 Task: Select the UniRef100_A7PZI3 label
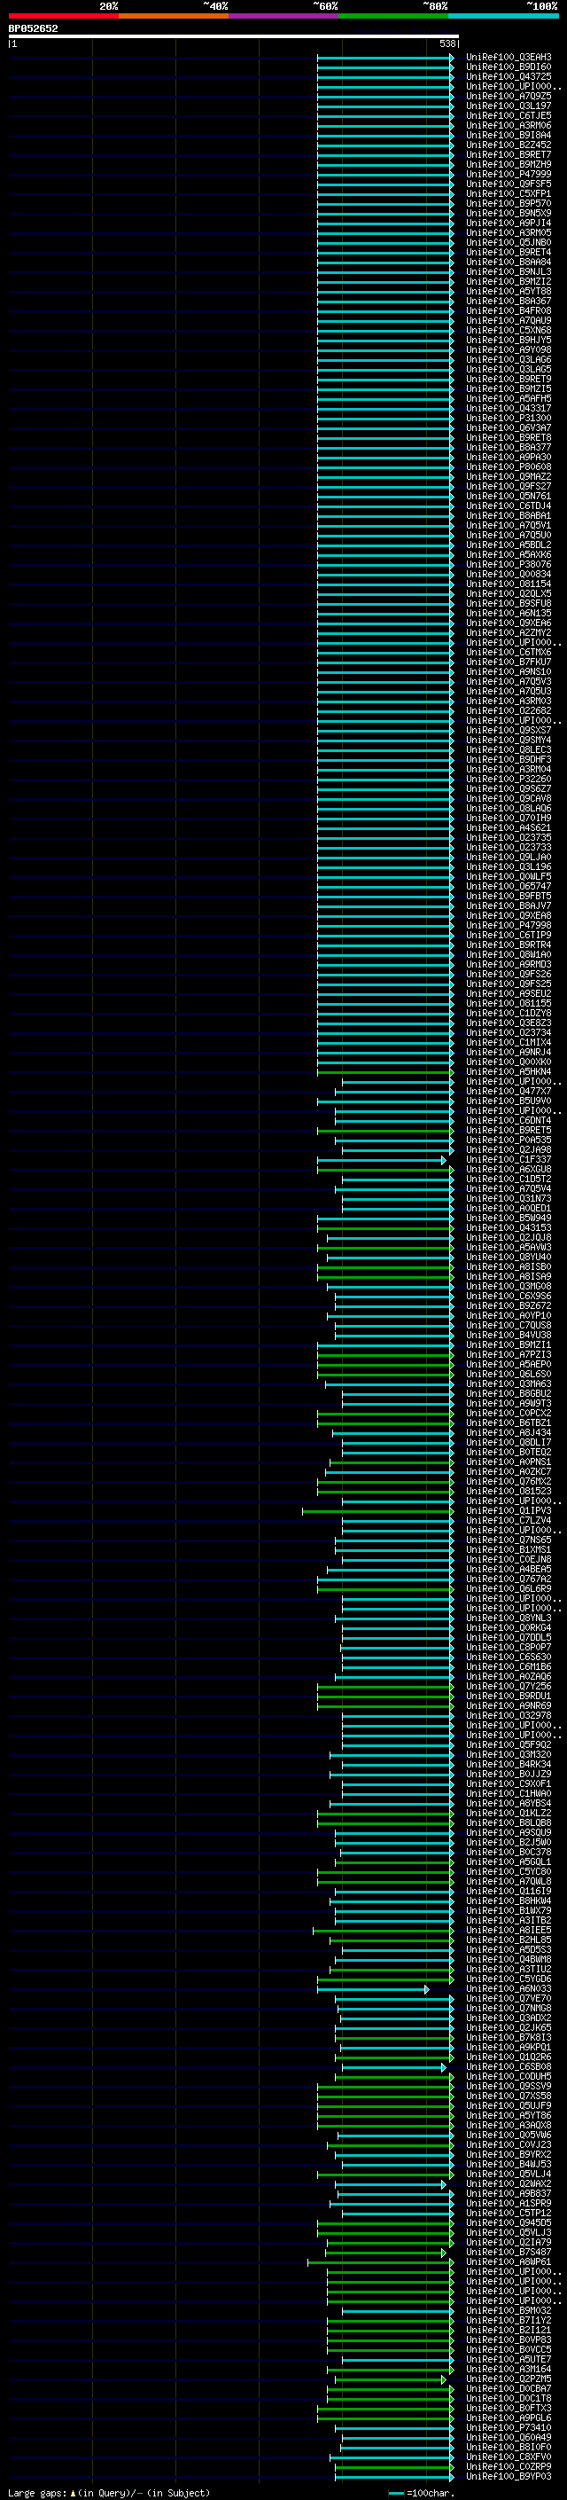(509, 1354)
